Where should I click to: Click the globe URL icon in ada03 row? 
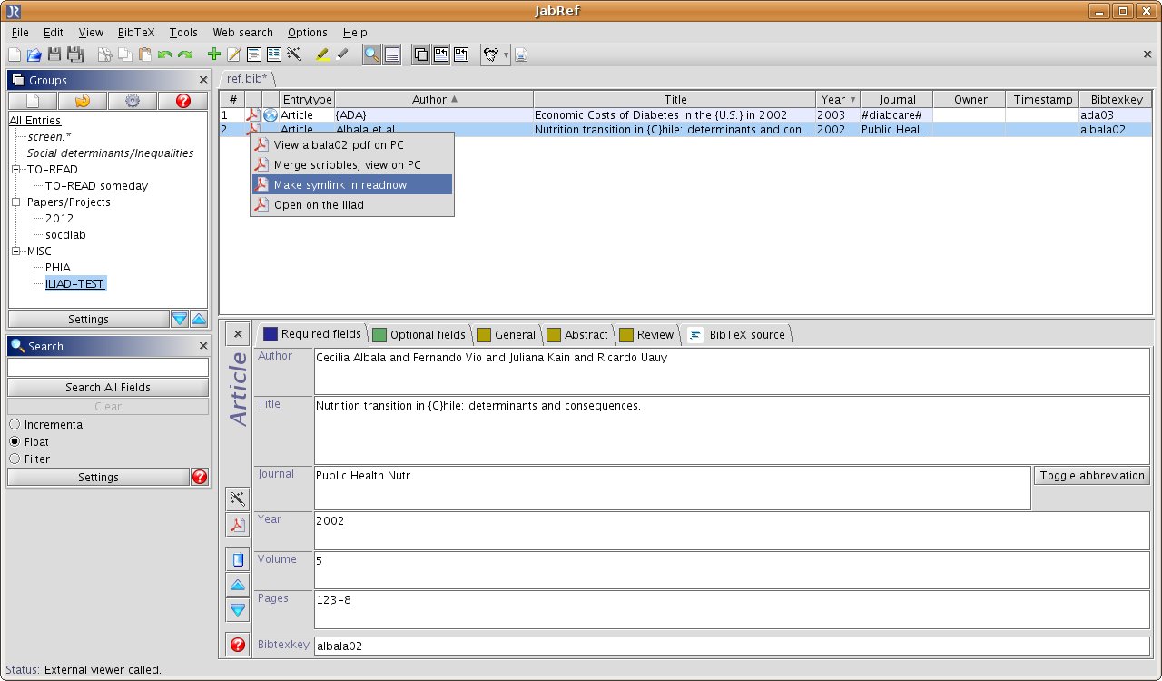click(270, 115)
